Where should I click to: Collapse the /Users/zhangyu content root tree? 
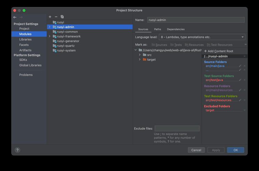[x=136, y=50]
